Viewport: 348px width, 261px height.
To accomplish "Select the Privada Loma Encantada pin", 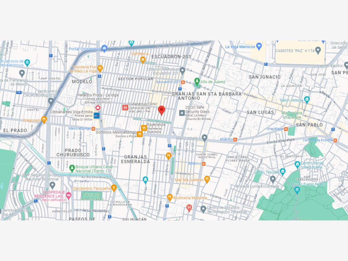I will tap(273, 179).
